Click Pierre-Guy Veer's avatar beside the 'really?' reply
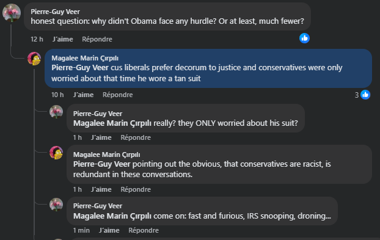The width and height of the screenshot is (380, 240). (x=56, y=112)
